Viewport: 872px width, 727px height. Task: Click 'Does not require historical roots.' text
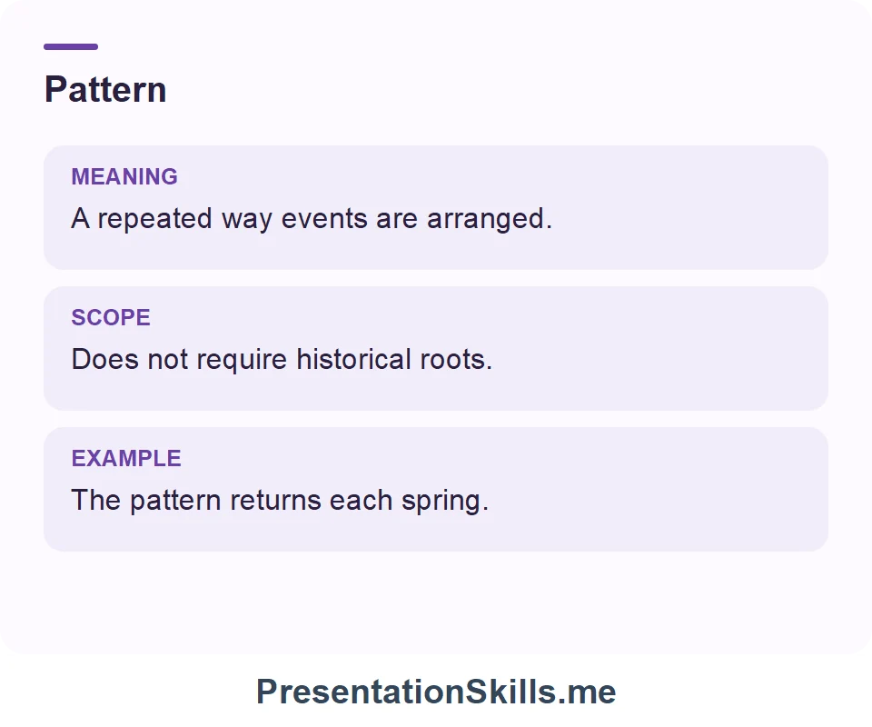point(282,359)
